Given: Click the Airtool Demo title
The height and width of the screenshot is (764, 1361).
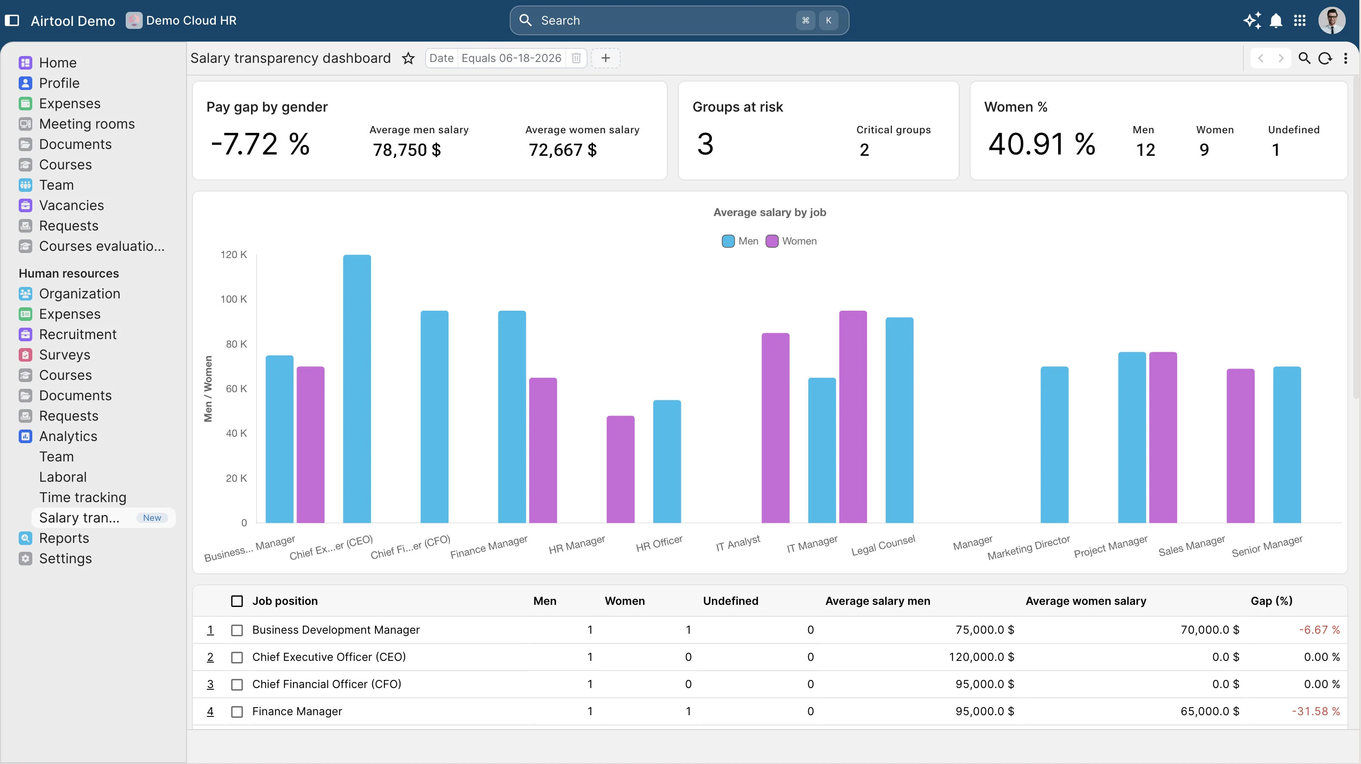Looking at the screenshot, I should click(x=73, y=21).
